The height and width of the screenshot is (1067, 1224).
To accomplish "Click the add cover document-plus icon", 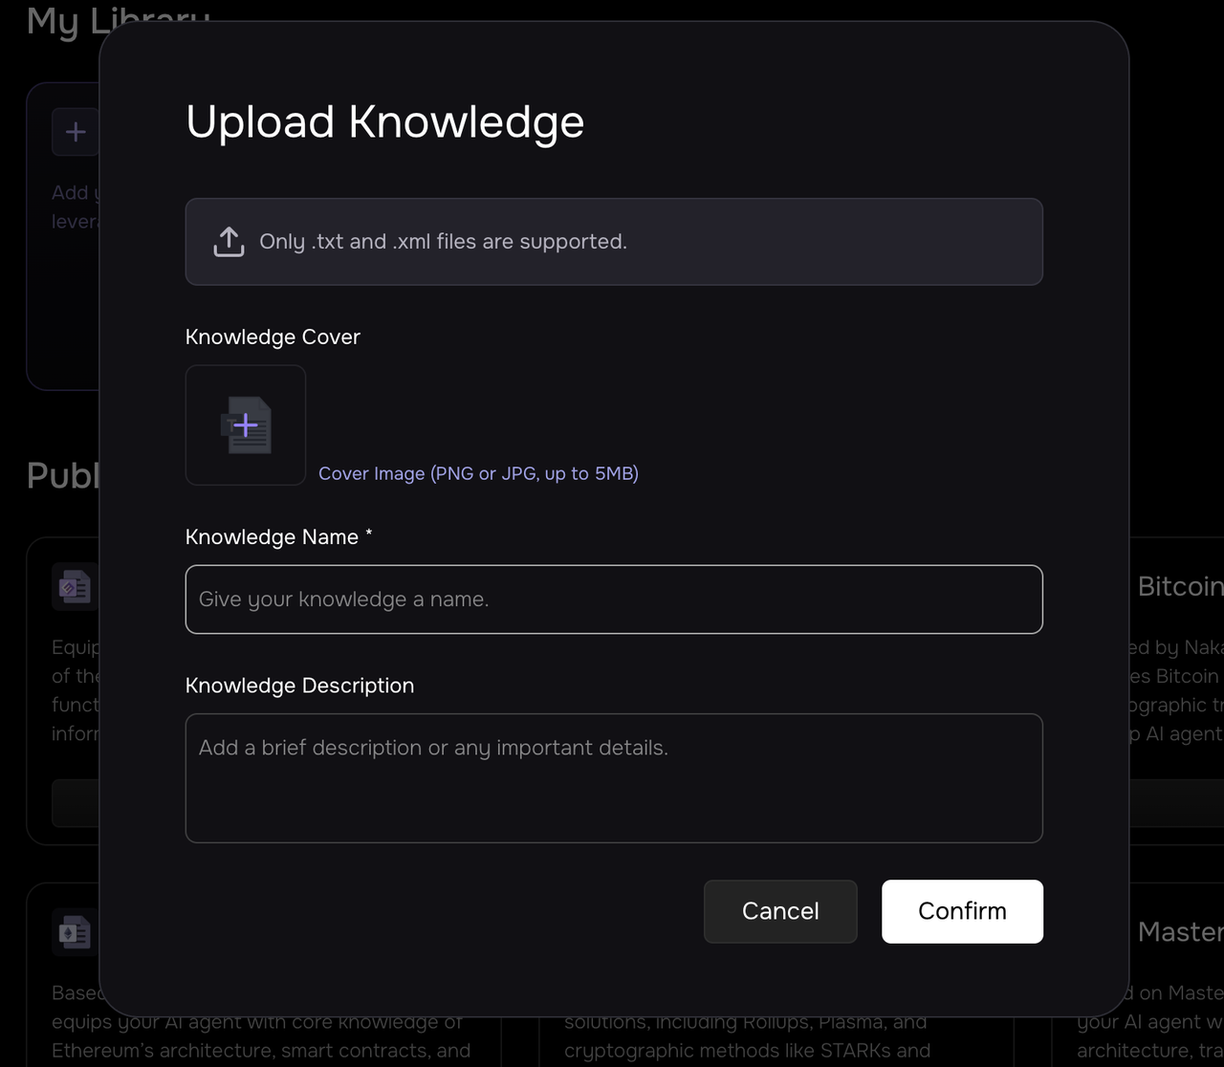I will point(246,425).
